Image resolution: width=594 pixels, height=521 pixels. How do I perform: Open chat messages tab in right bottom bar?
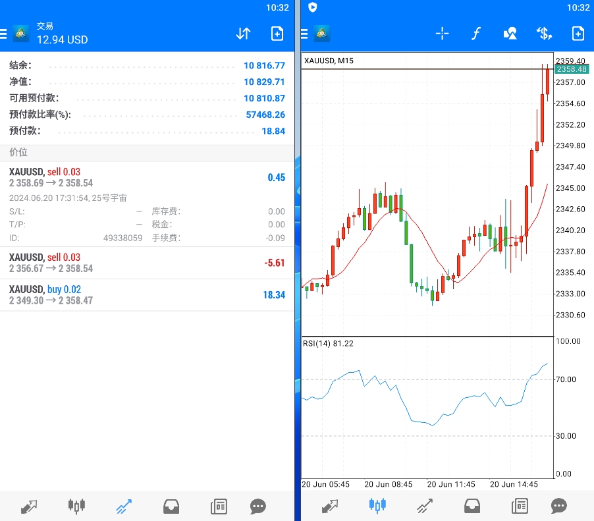click(559, 506)
